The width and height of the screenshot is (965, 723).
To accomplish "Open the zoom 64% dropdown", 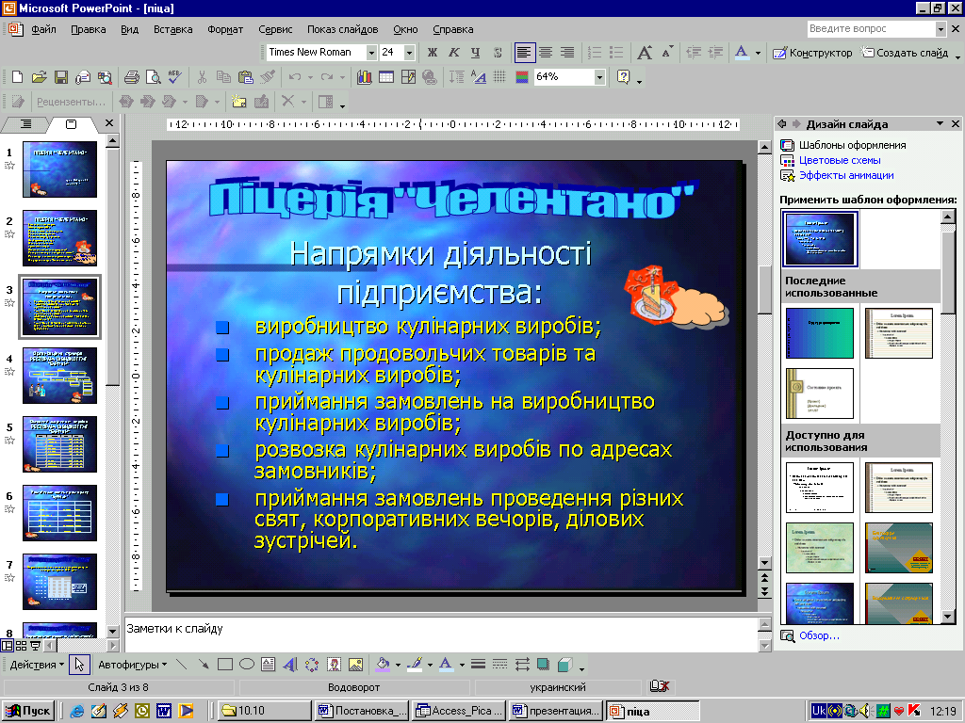I will (599, 77).
